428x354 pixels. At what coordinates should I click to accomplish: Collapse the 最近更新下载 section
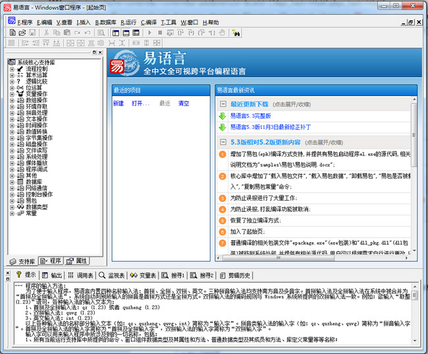223,104
